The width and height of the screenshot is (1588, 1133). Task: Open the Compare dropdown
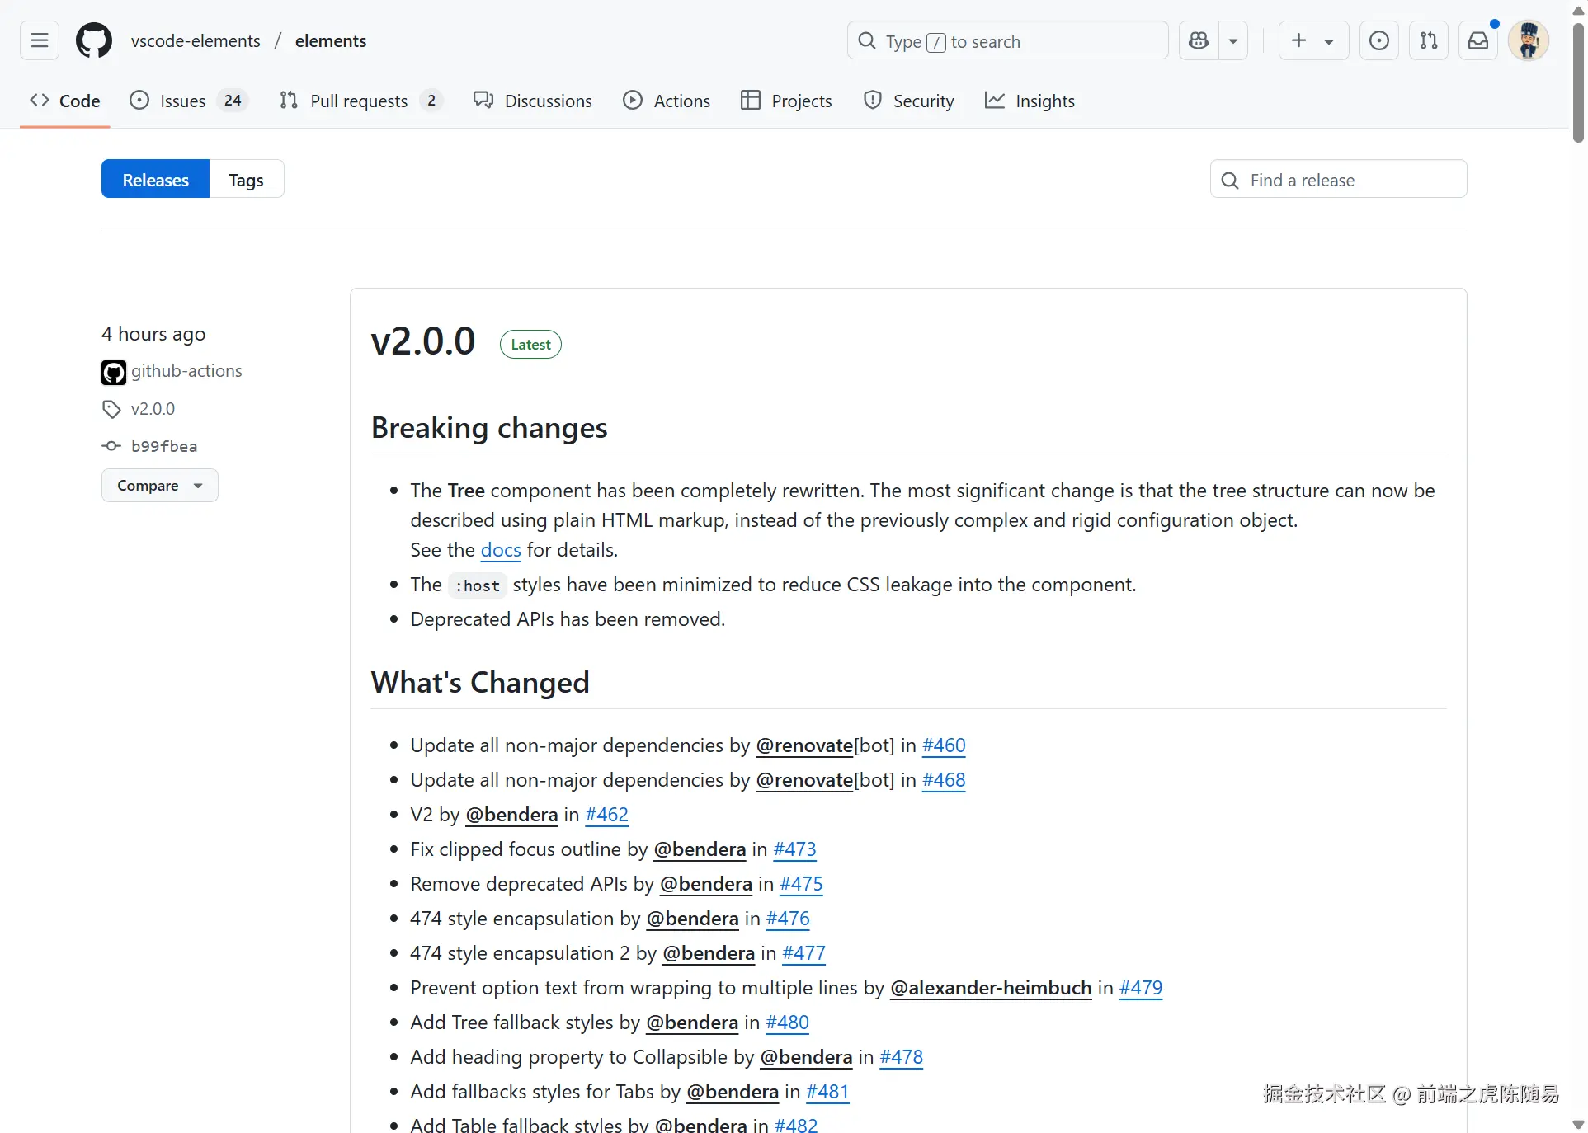click(159, 486)
